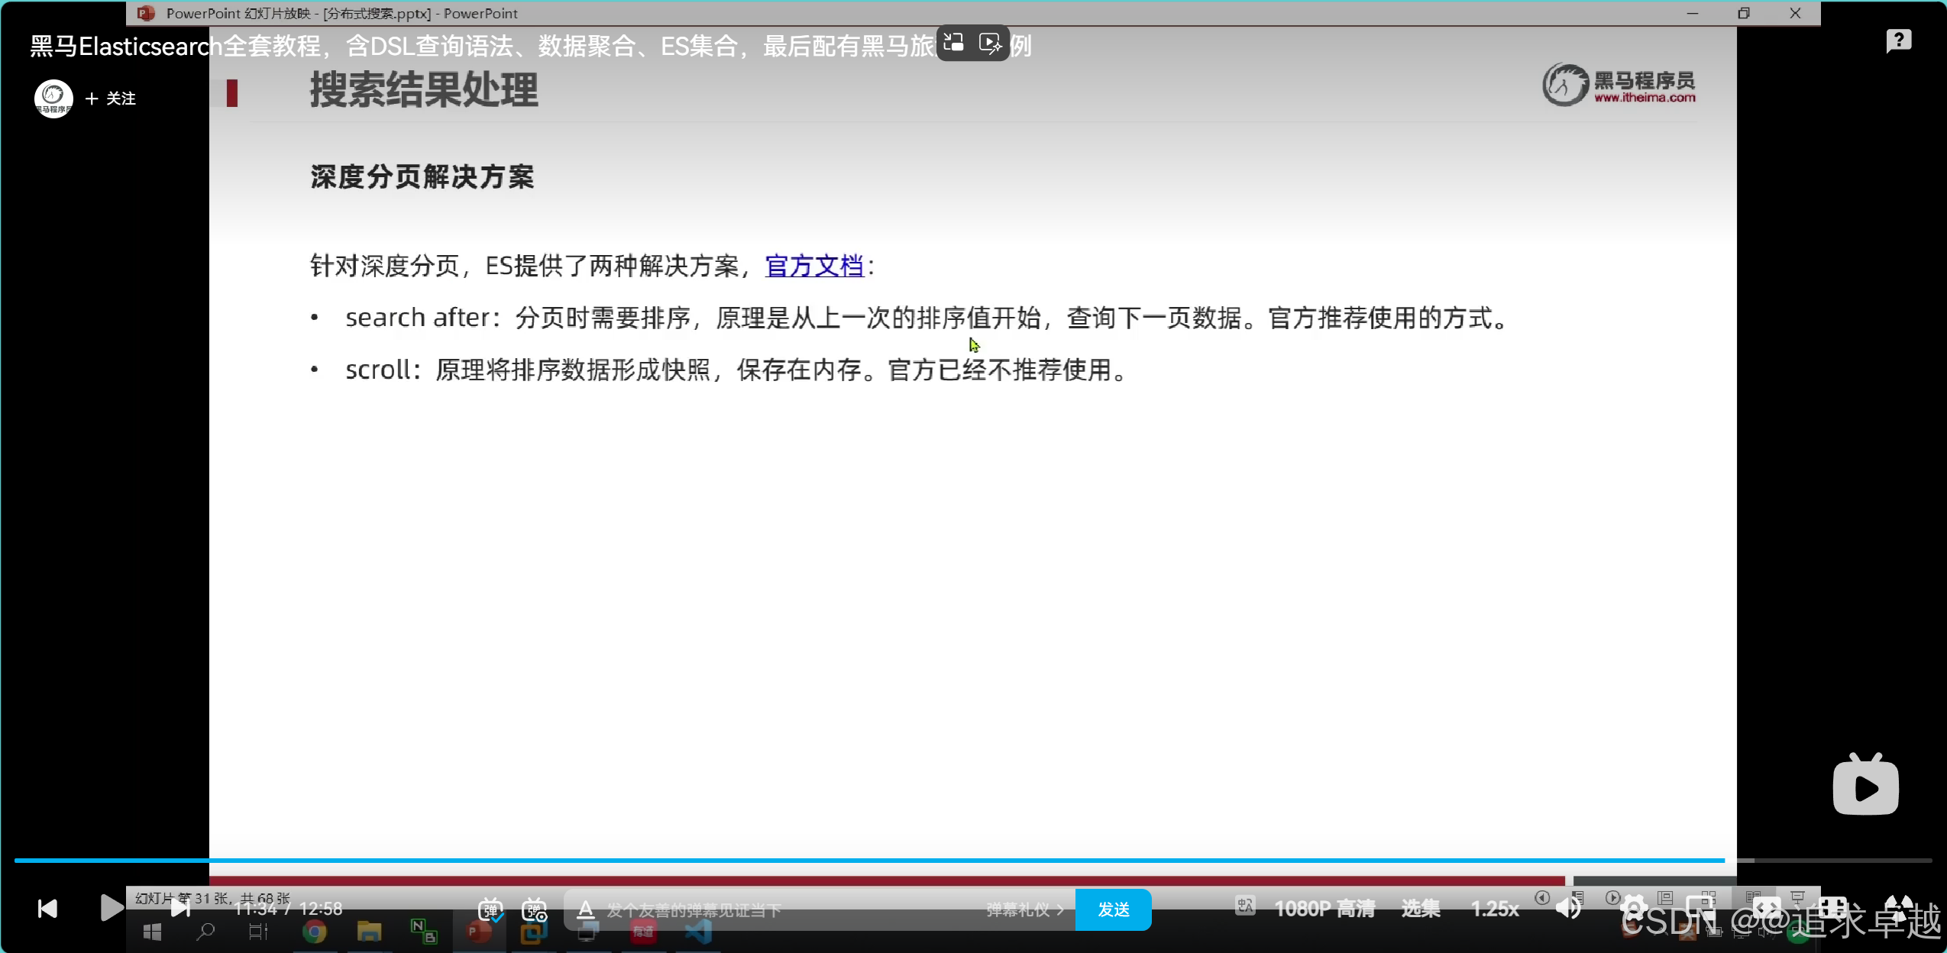The image size is (1947, 953).
Task: Open the 选集 episode list
Action: [1421, 909]
